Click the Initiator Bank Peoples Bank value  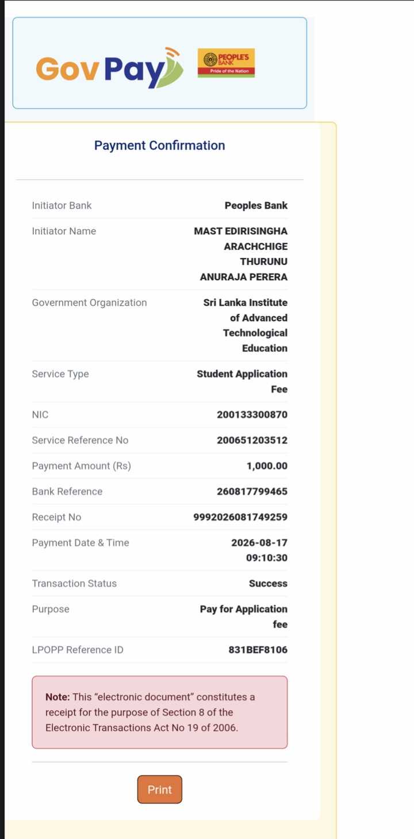click(256, 206)
